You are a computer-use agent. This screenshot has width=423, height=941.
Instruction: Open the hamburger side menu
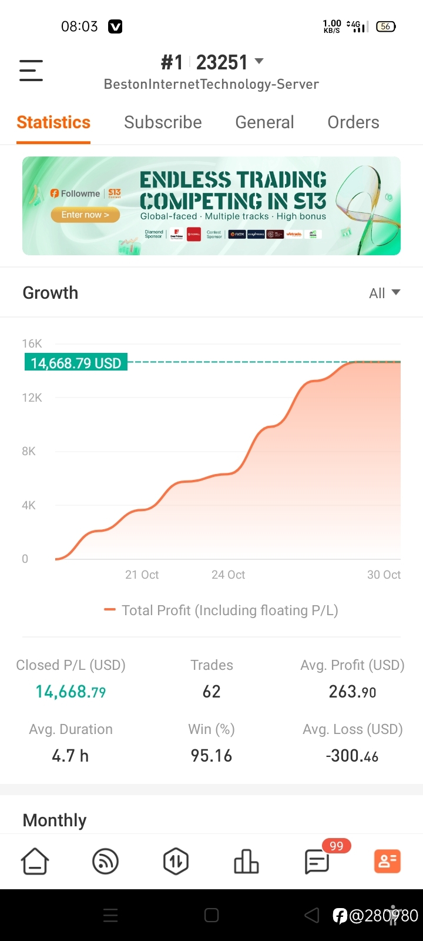pyautogui.click(x=31, y=71)
